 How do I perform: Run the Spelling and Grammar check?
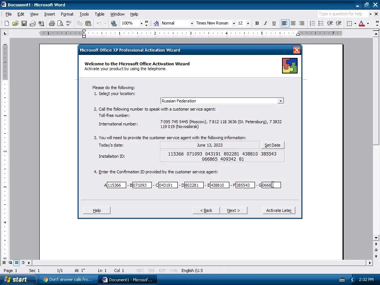pos(69,23)
